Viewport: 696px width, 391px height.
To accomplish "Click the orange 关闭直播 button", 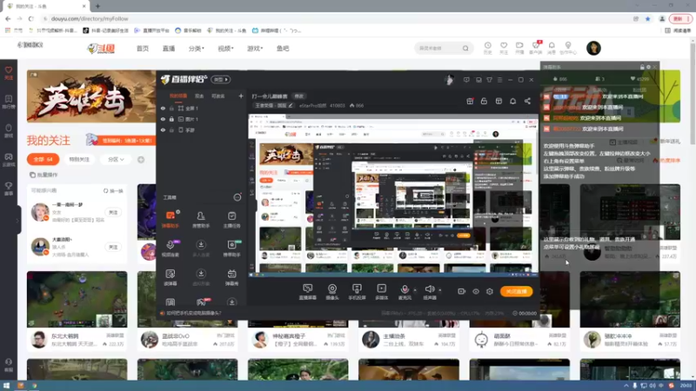I will click(516, 291).
